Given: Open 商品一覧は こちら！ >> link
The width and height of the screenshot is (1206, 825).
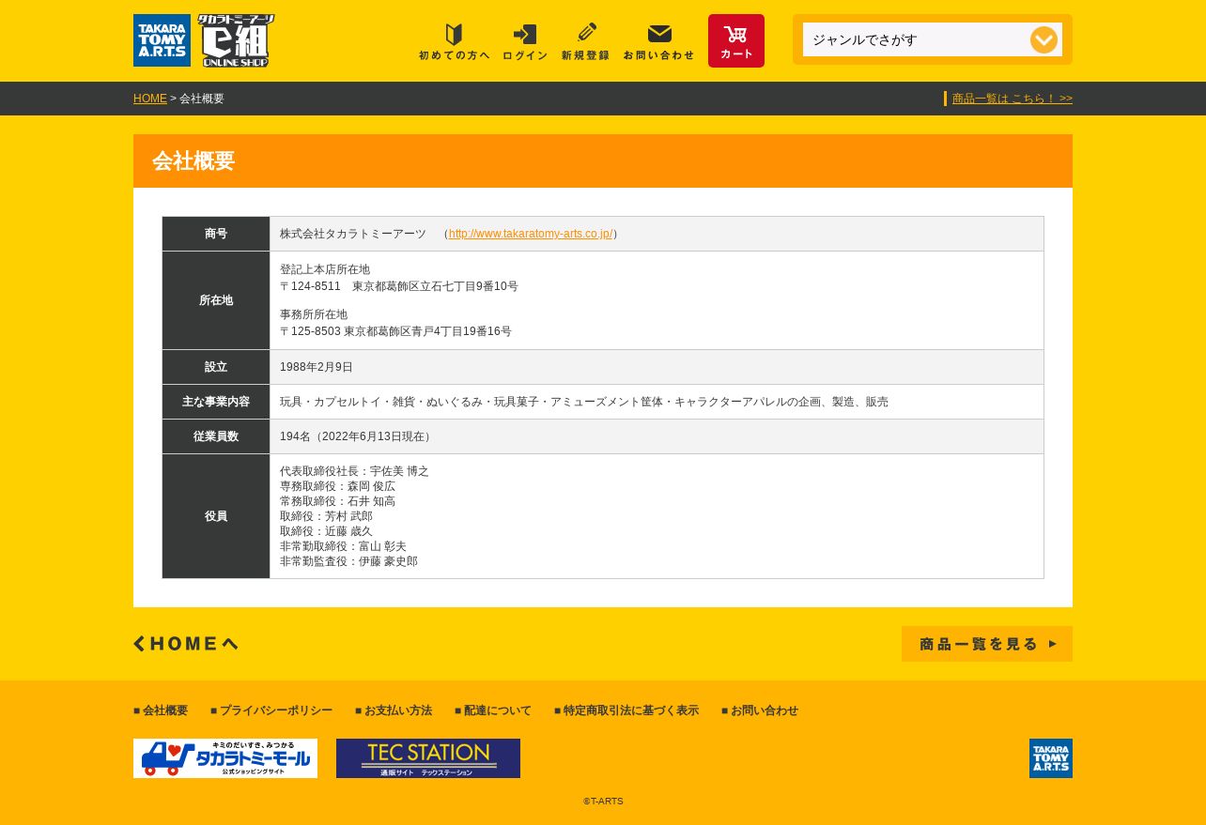Looking at the screenshot, I should coord(1013,99).
